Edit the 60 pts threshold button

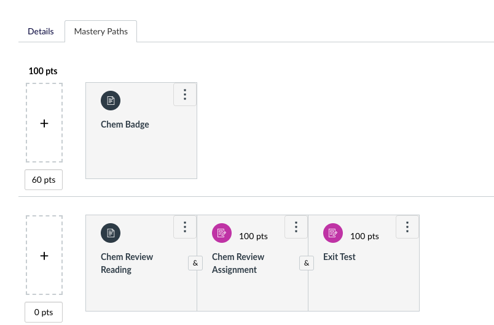pyautogui.click(x=44, y=180)
